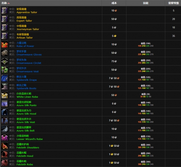The height and width of the screenshot is (167, 181).
Task: Click the Spidersilk Boots item icon
Action: 5,87
